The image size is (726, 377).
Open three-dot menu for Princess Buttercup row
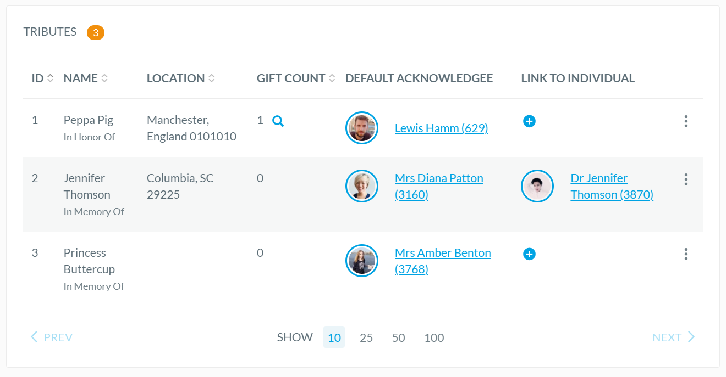tap(686, 254)
